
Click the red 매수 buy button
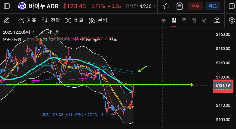(195, 6)
